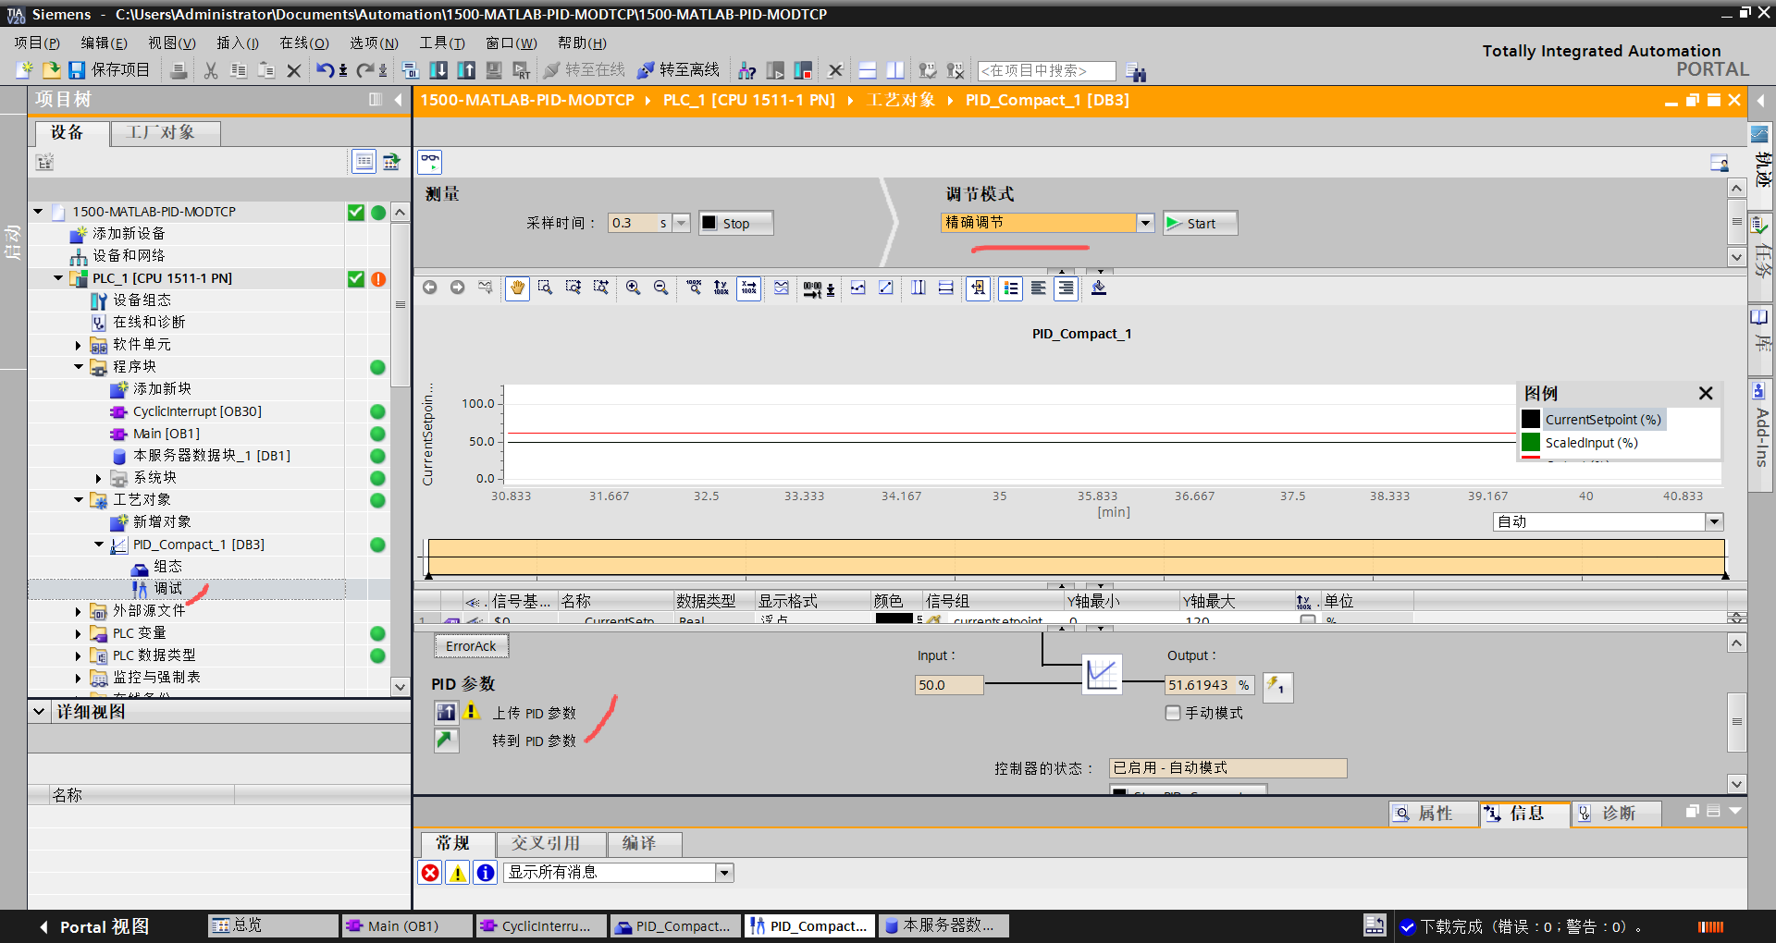Click the 转至离线 button
Image resolution: width=1776 pixels, height=943 pixels.
point(678,70)
